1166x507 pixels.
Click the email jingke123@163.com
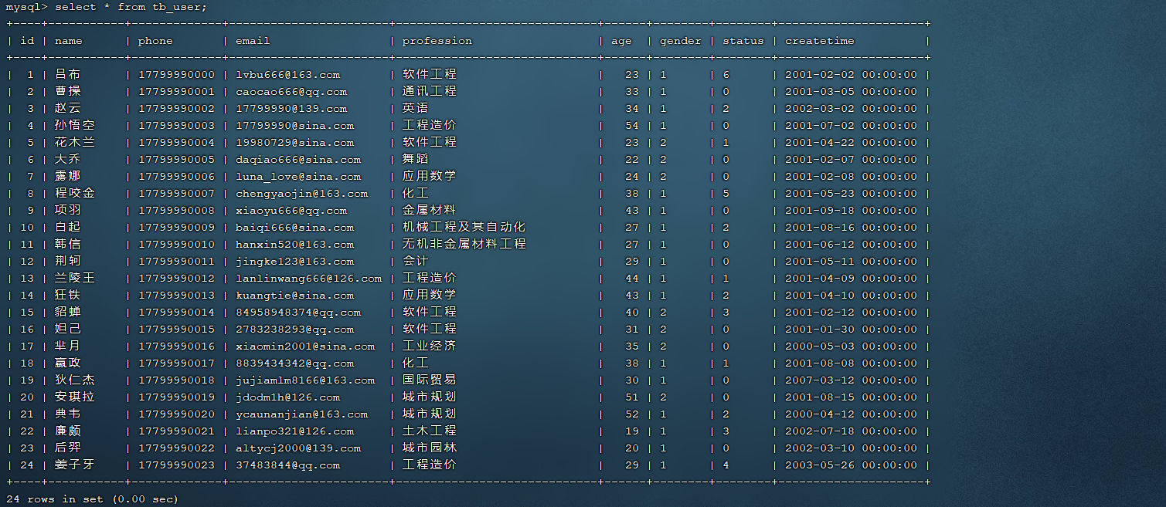pos(294,262)
